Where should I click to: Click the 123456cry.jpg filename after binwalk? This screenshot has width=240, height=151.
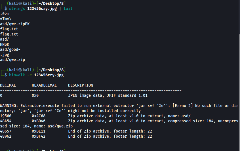(49, 75)
